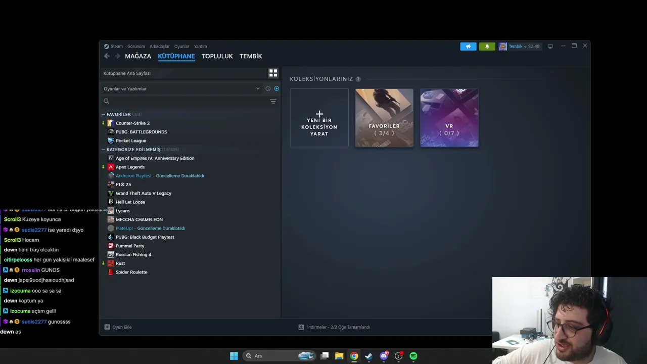Open the Arkadaşlar menu
647x364 pixels.
pyautogui.click(x=160, y=47)
